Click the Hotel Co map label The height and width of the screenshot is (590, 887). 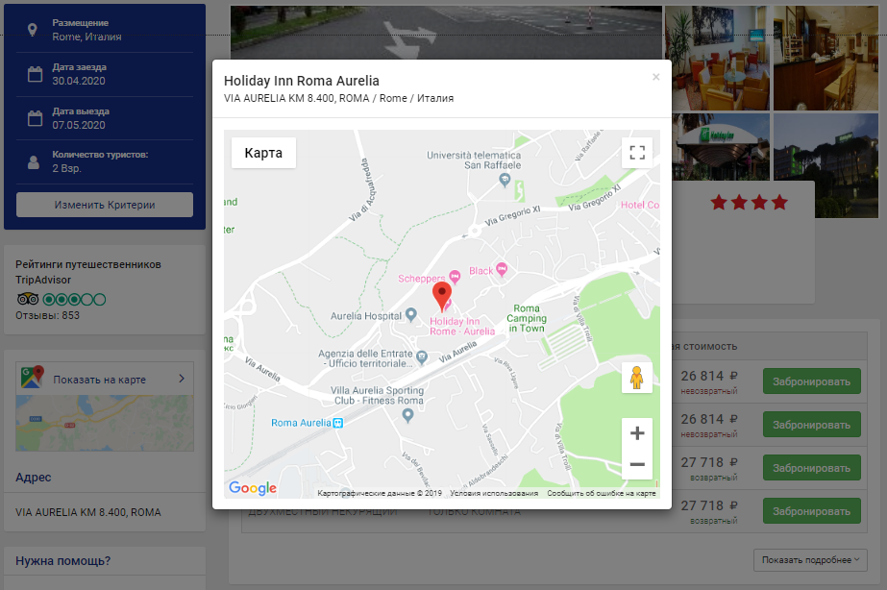click(x=640, y=205)
